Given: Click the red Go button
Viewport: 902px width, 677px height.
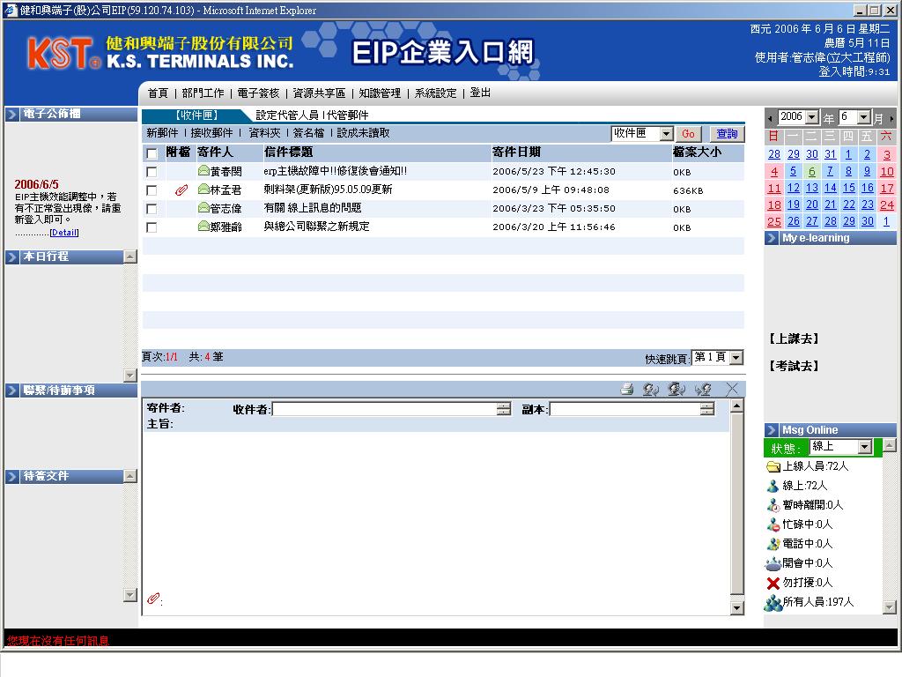Looking at the screenshot, I should [688, 134].
